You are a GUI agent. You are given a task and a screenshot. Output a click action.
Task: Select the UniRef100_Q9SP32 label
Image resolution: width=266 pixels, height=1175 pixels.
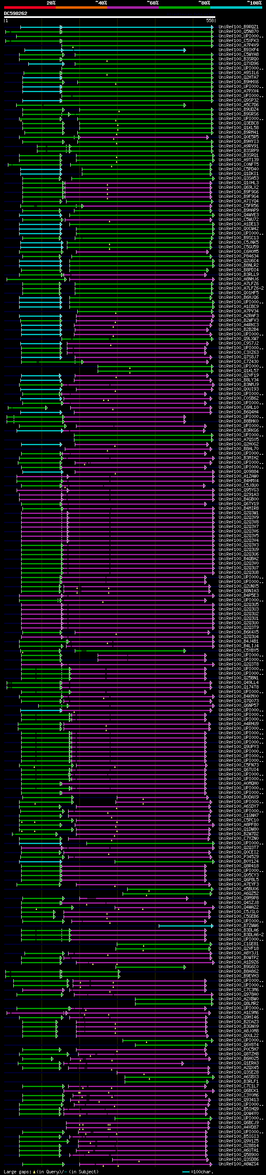(x=239, y=100)
